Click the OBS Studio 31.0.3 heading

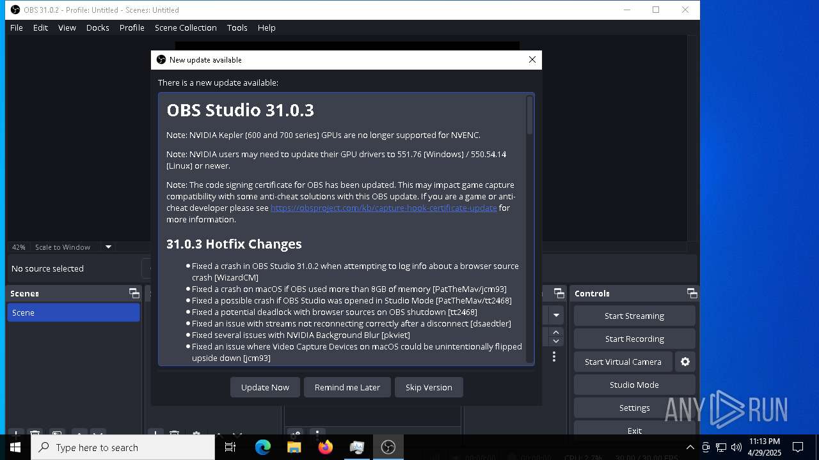(x=240, y=110)
